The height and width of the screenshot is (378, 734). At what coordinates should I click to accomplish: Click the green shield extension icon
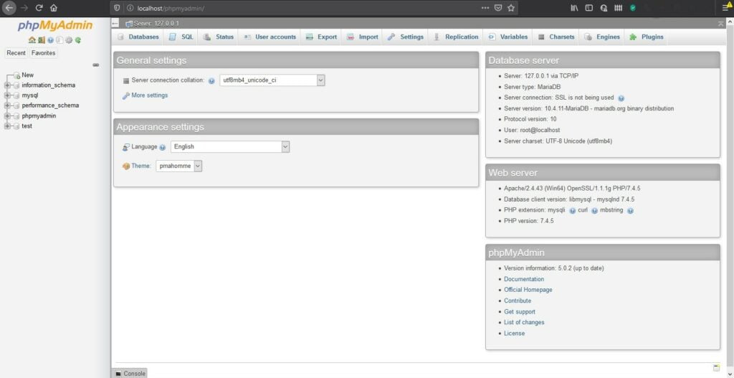[633, 8]
